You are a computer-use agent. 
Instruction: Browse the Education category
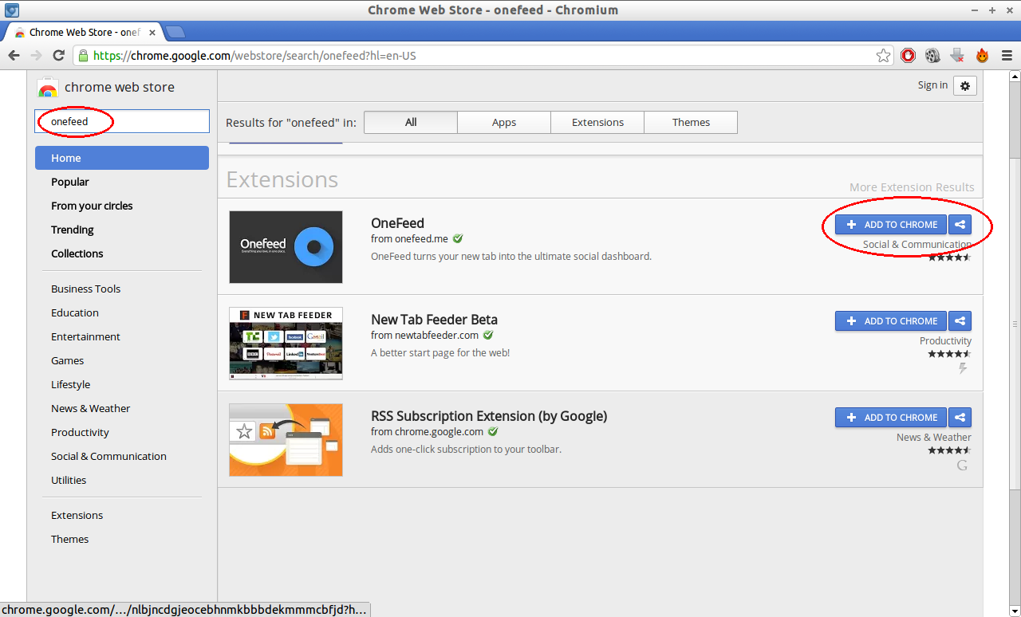pyautogui.click(x=75, y=312)
